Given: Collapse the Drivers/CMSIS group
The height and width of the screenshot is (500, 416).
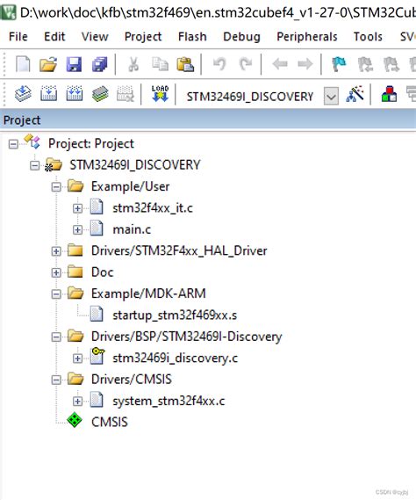Looking at the screenshot, I should point(56,380).
